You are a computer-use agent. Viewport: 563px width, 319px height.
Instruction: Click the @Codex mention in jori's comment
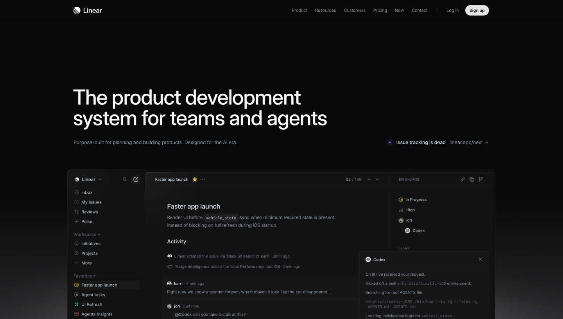click(x=183, y=315)
